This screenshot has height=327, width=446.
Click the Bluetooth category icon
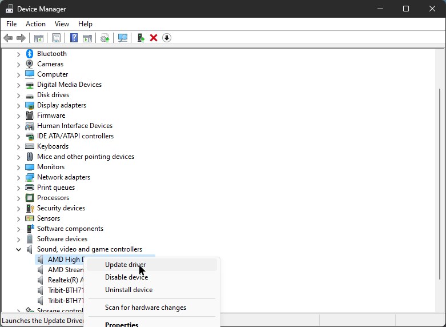pos(30,54)
